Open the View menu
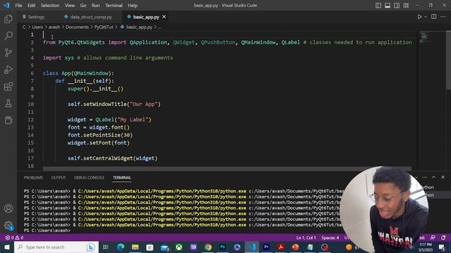Screen dimensions: 451x253 click(x=70, y=6)
